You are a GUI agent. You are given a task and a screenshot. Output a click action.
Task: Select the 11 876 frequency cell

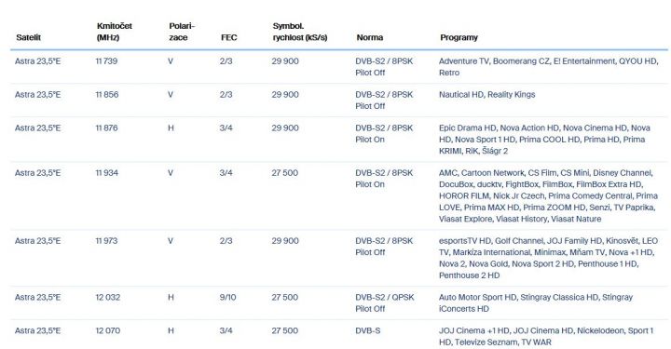coord(106,128)
